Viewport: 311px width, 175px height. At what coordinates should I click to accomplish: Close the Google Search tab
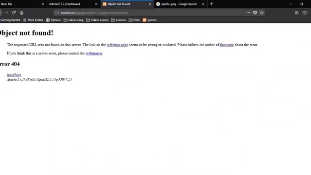(x=203, y=4)
